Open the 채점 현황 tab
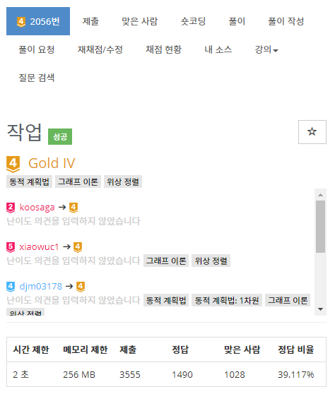 point(164,49)
